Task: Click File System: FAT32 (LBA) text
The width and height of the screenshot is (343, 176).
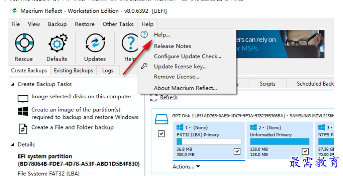Action: pyautogui.click(x=48, y=174)
